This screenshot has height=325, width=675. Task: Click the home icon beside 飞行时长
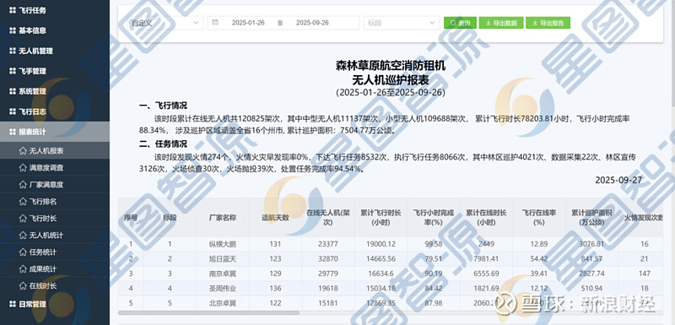(23, 219)
